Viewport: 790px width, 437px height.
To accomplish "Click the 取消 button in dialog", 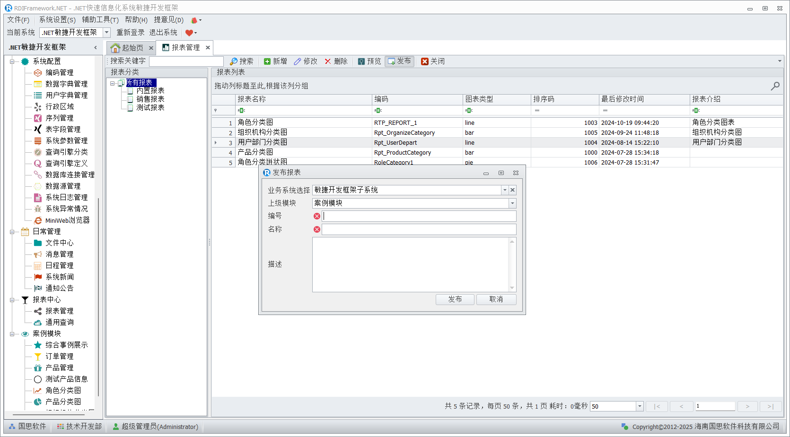I will [496, 299].
